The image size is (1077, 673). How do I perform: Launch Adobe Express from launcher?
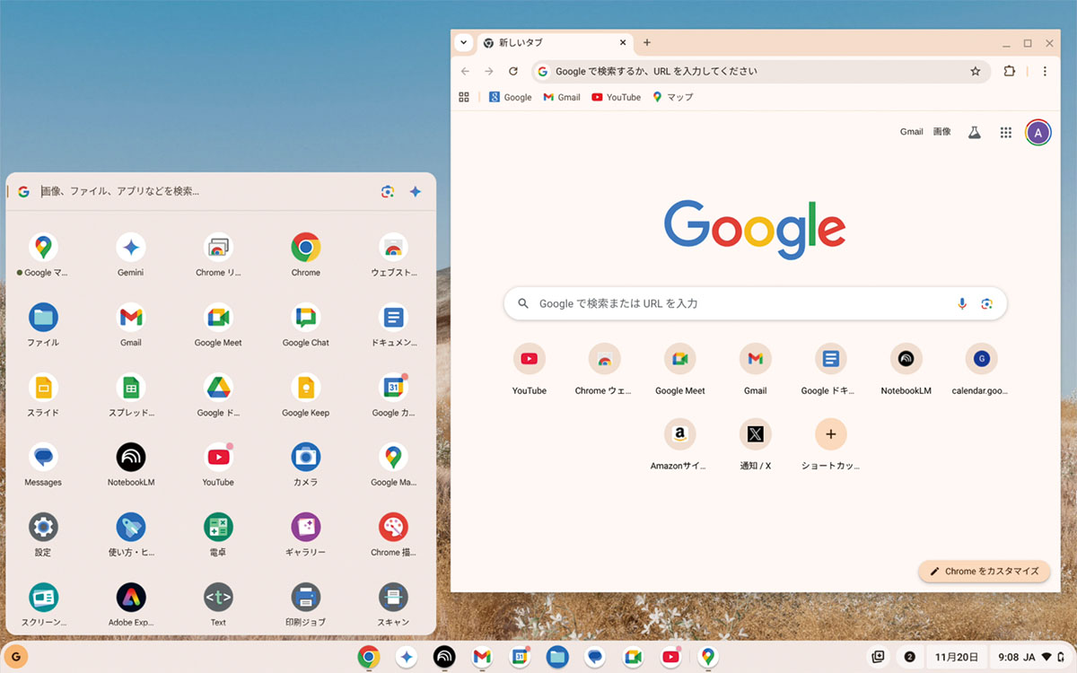tap(131, 598)
